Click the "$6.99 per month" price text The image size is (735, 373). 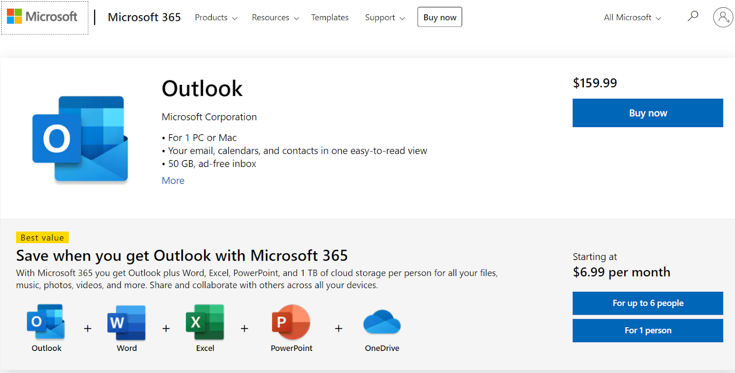(x=622, y=272)
